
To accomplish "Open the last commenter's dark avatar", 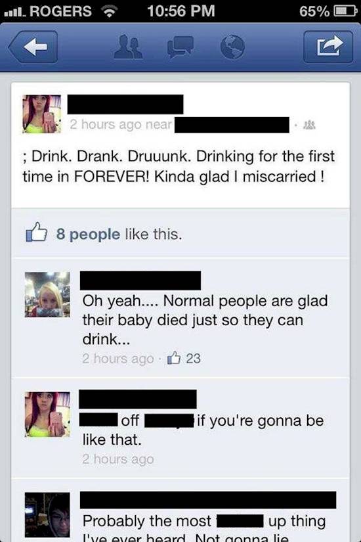I will point(47,514).
